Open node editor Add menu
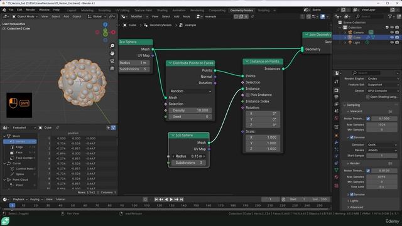 [177, 16]
